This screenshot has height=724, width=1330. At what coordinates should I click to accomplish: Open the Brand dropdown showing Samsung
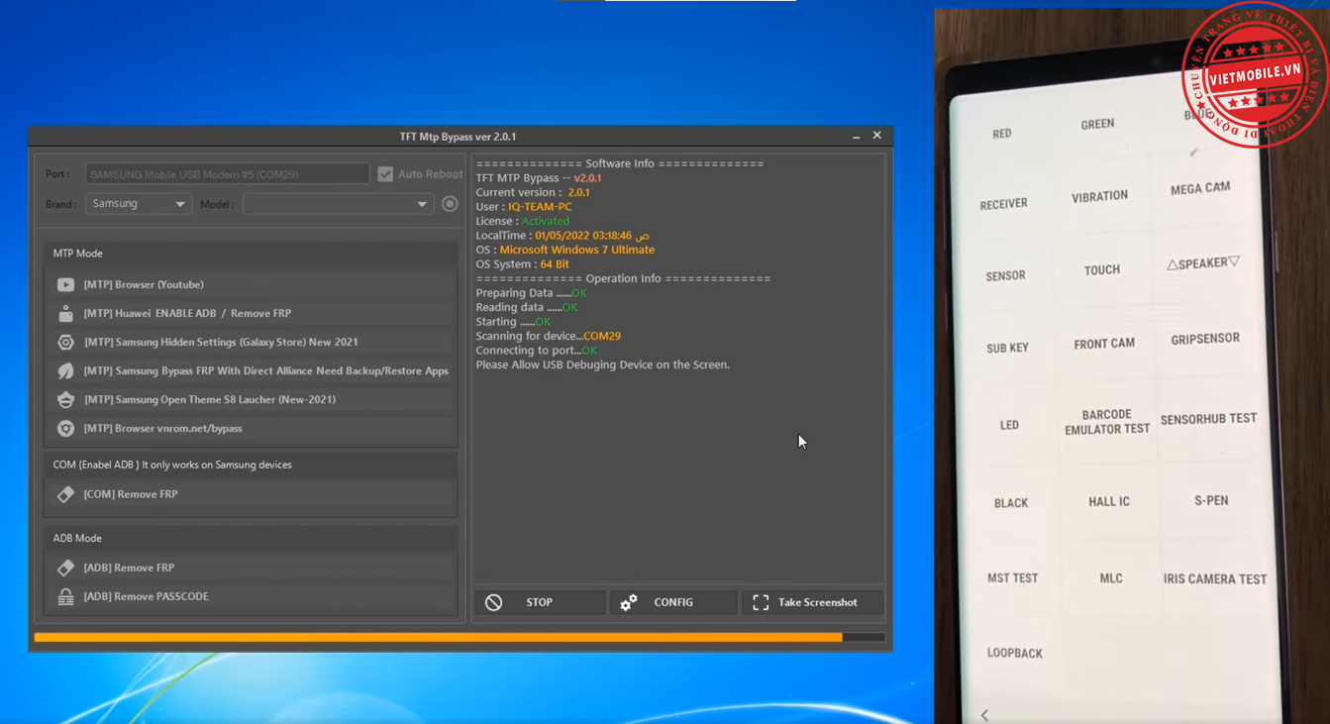138,204
